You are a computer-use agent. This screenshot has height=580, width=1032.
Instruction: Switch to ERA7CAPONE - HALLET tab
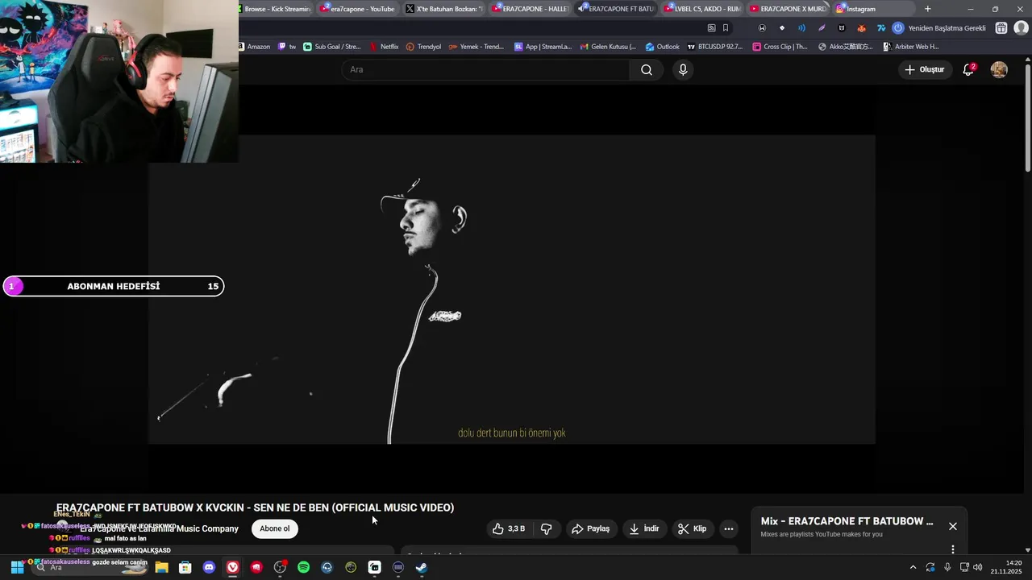pyautogui.click(x=530, y=9)
